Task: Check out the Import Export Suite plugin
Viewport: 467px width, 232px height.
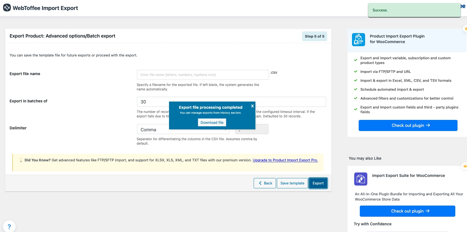Action: pos(407,211)
